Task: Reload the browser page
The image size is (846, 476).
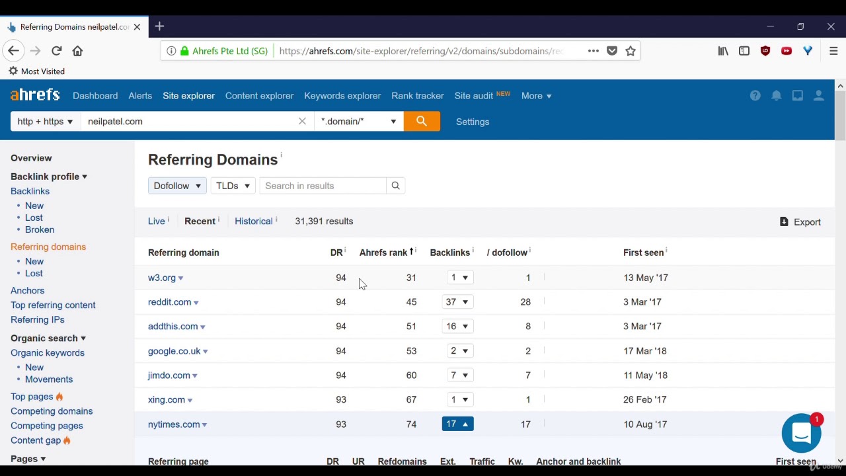Action: tap(57, 51)
